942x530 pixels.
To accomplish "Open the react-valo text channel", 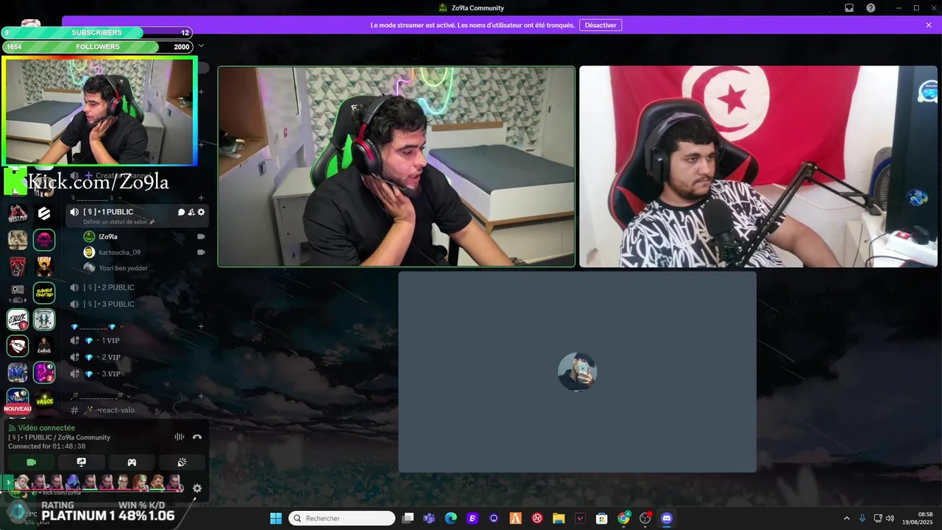I will click(136, 410).
